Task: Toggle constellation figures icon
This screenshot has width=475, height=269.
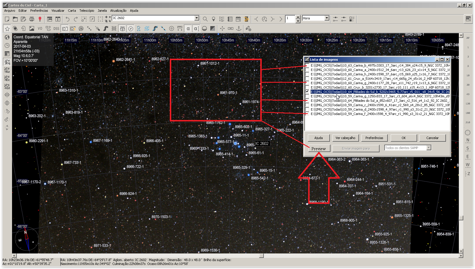Action: click(x=139, y=28)
